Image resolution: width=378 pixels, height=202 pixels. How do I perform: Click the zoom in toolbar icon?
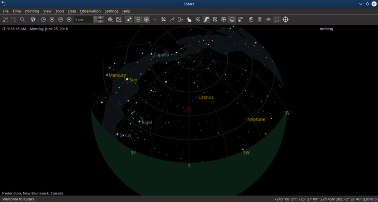pos(5,19)
